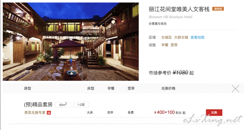Click the 贵宾兑换专享 offer label
246x130 pixels.
35,112
